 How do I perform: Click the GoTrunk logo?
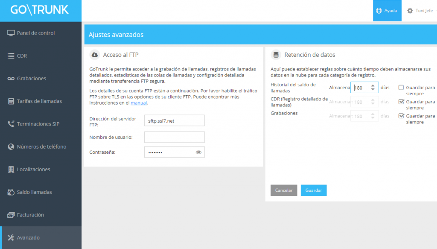coord(39,10)
